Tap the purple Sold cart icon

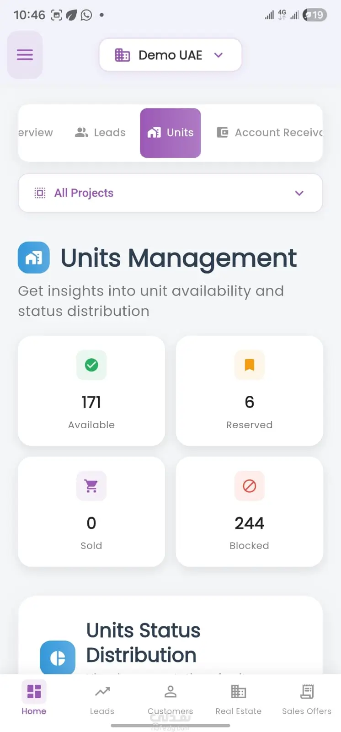(91, 486)
